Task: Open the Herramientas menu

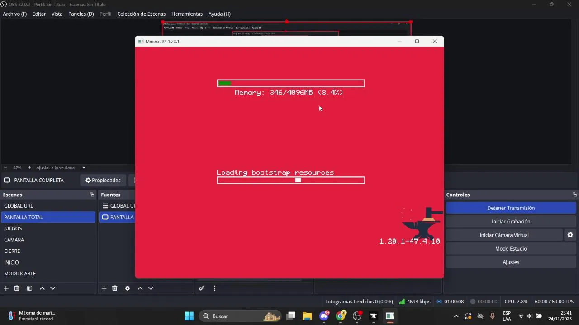Action: (x=187, y=14)
